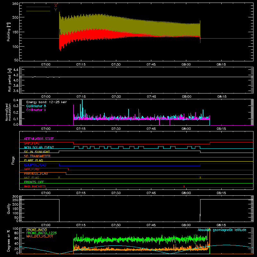Click the GAP_FLAG label
Image resolution: width=257 pixels, height=257 pixels.
(x=31, y=143)
